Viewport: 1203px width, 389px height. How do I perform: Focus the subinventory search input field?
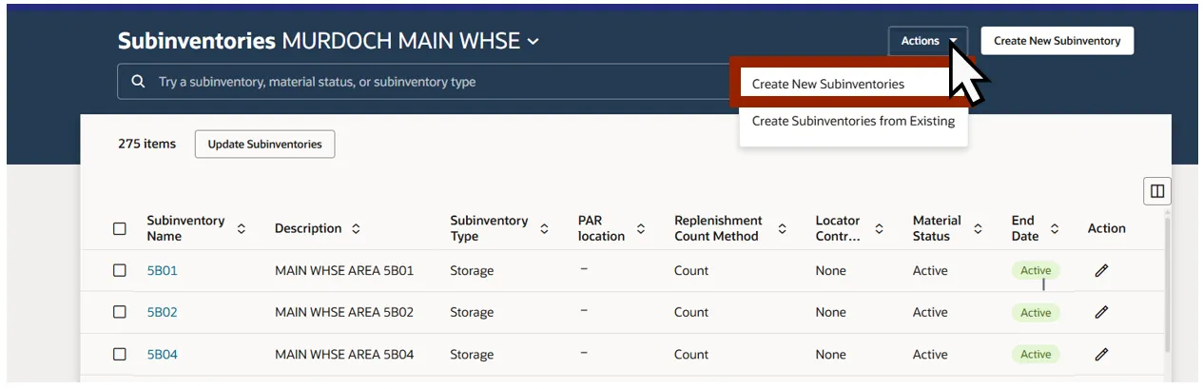pyautogui.click(x=428, y=82)
